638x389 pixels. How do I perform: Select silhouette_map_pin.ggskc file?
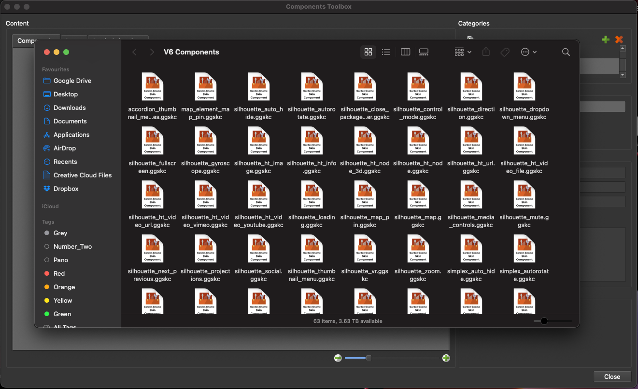coord(365,204)
